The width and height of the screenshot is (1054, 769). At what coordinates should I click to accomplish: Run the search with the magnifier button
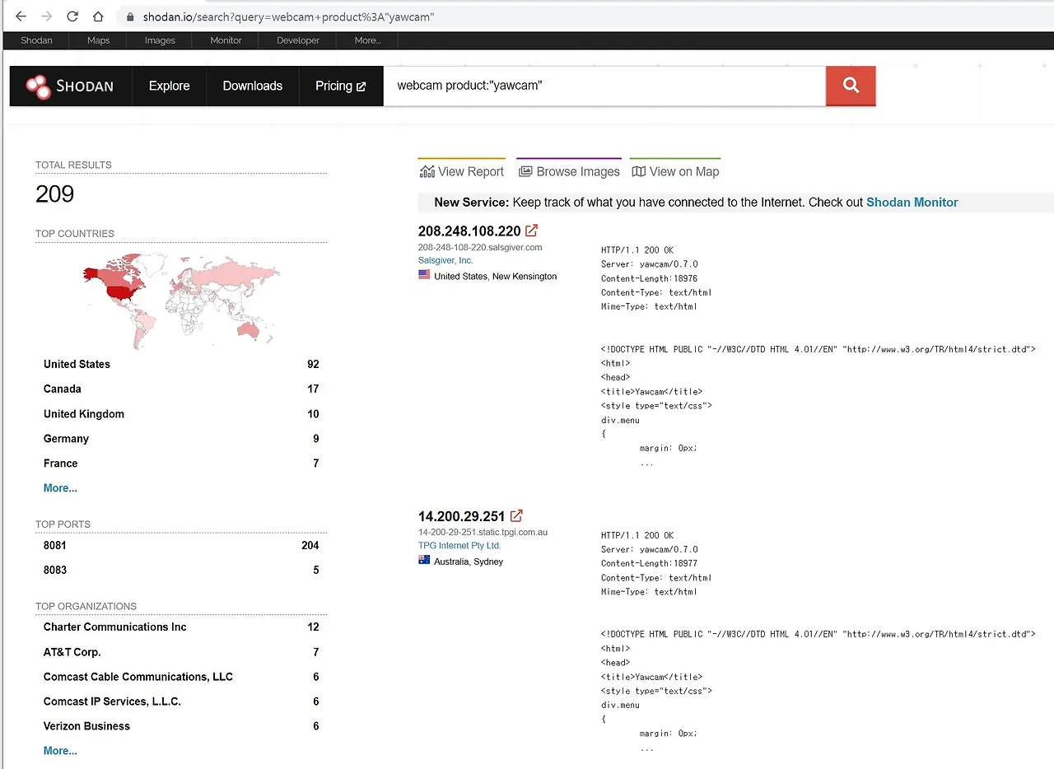click(x=851, y=86)
